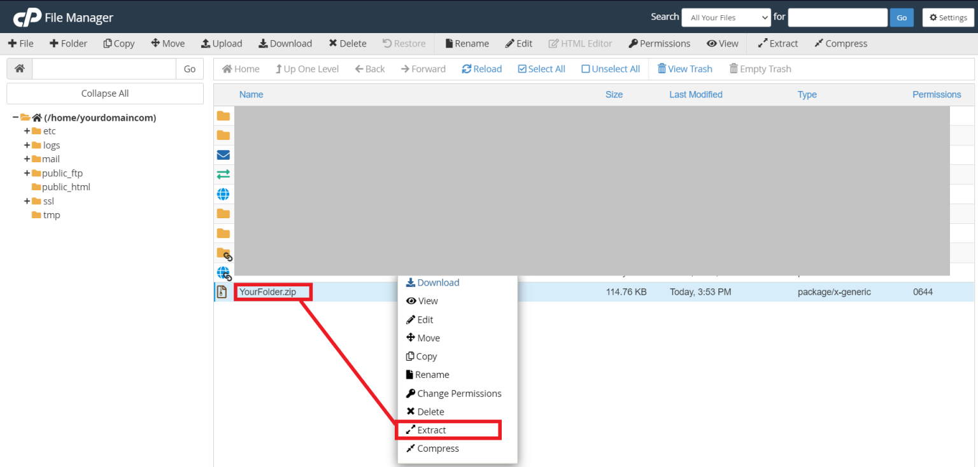This screenshot has height=467, width=978.
Task: Click Unselect All to clear selection
Action: (610, 69)
